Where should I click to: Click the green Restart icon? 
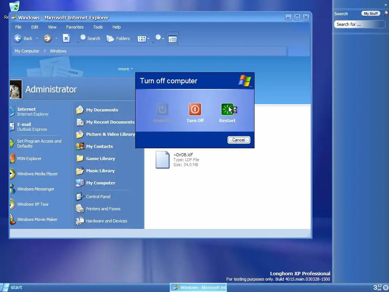227,109
